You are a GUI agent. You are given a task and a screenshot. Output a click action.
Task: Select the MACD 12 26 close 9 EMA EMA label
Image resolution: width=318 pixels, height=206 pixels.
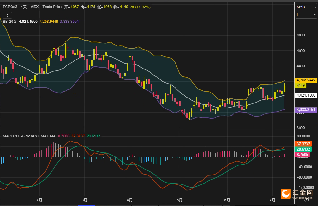(29, 136)
